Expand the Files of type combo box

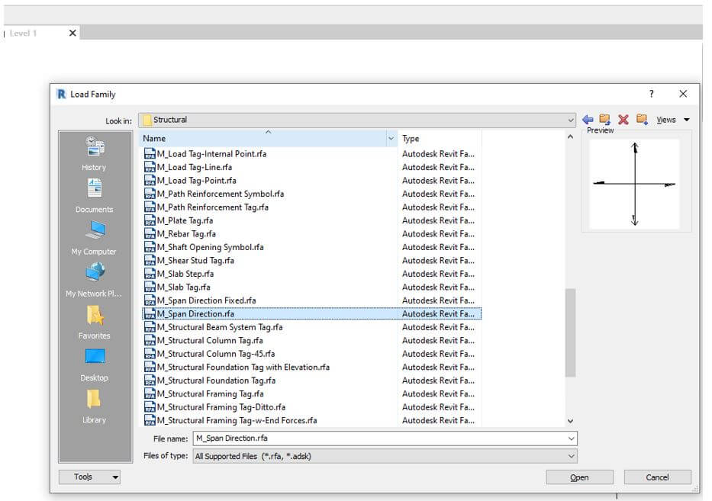tap(570, 456)
